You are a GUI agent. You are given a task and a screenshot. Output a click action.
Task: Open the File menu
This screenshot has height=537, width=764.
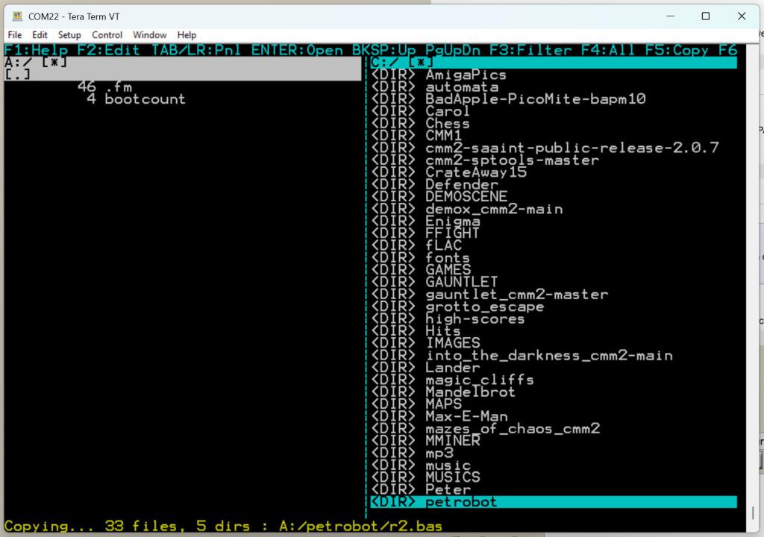15,35
